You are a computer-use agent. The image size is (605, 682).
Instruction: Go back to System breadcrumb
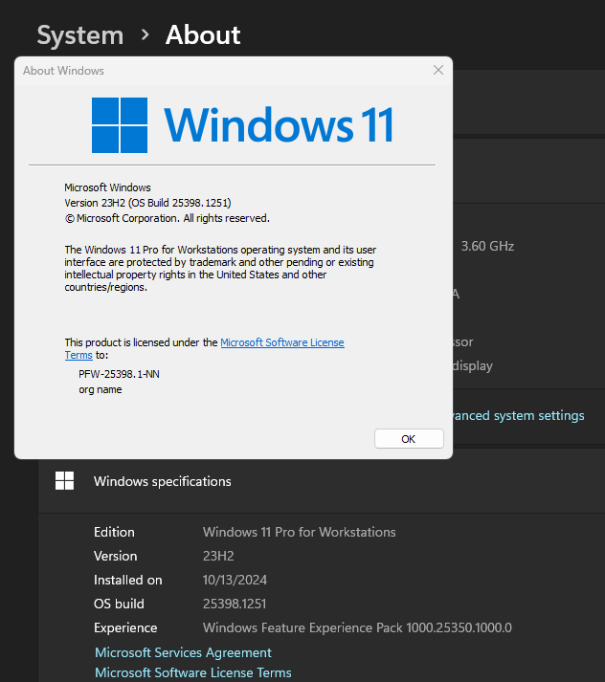coord(80,34)
